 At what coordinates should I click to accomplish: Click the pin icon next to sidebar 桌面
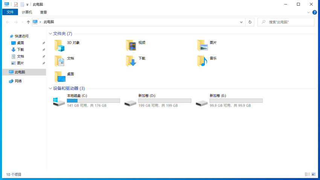click(x=44, y=43)
